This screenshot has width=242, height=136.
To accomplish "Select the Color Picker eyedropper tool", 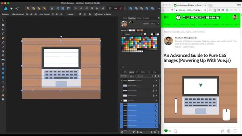I will [x=3, y=91].
